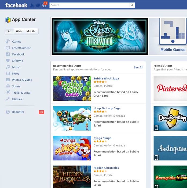Image resolution: width=187 pixels, height=188 pixels.
Task: Open the Zynga Slingo title link
Action: pos(102,138)
